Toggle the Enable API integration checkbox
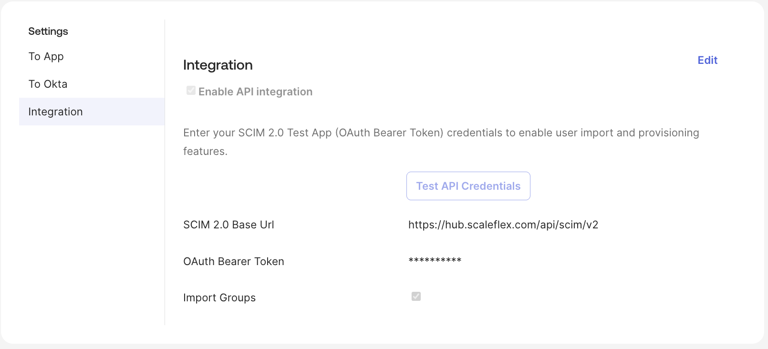The image size is (768, 349). pos(191,91)
